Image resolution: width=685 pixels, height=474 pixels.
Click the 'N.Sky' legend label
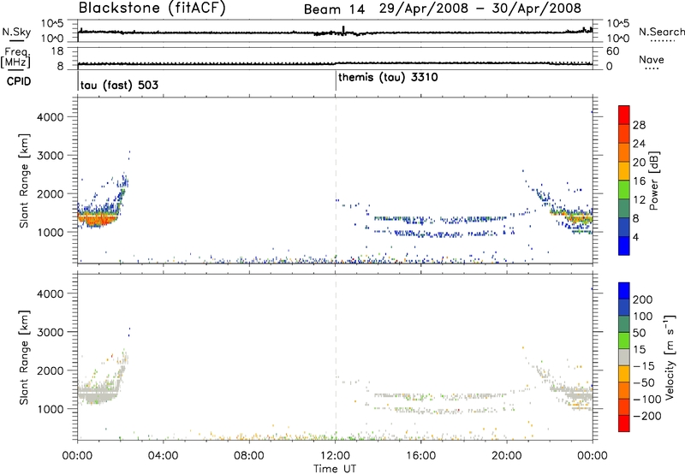[16, 32]
